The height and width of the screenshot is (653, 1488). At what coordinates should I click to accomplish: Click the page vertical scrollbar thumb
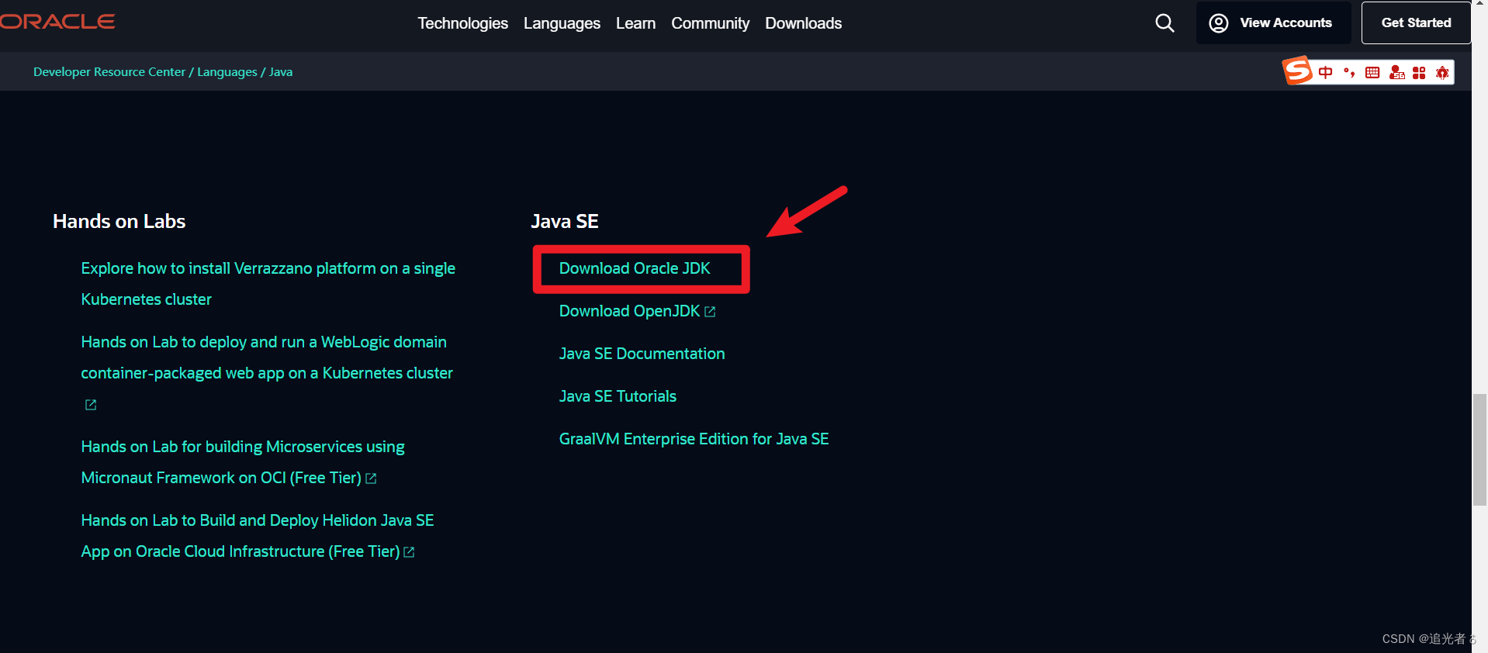point(1479,450)
